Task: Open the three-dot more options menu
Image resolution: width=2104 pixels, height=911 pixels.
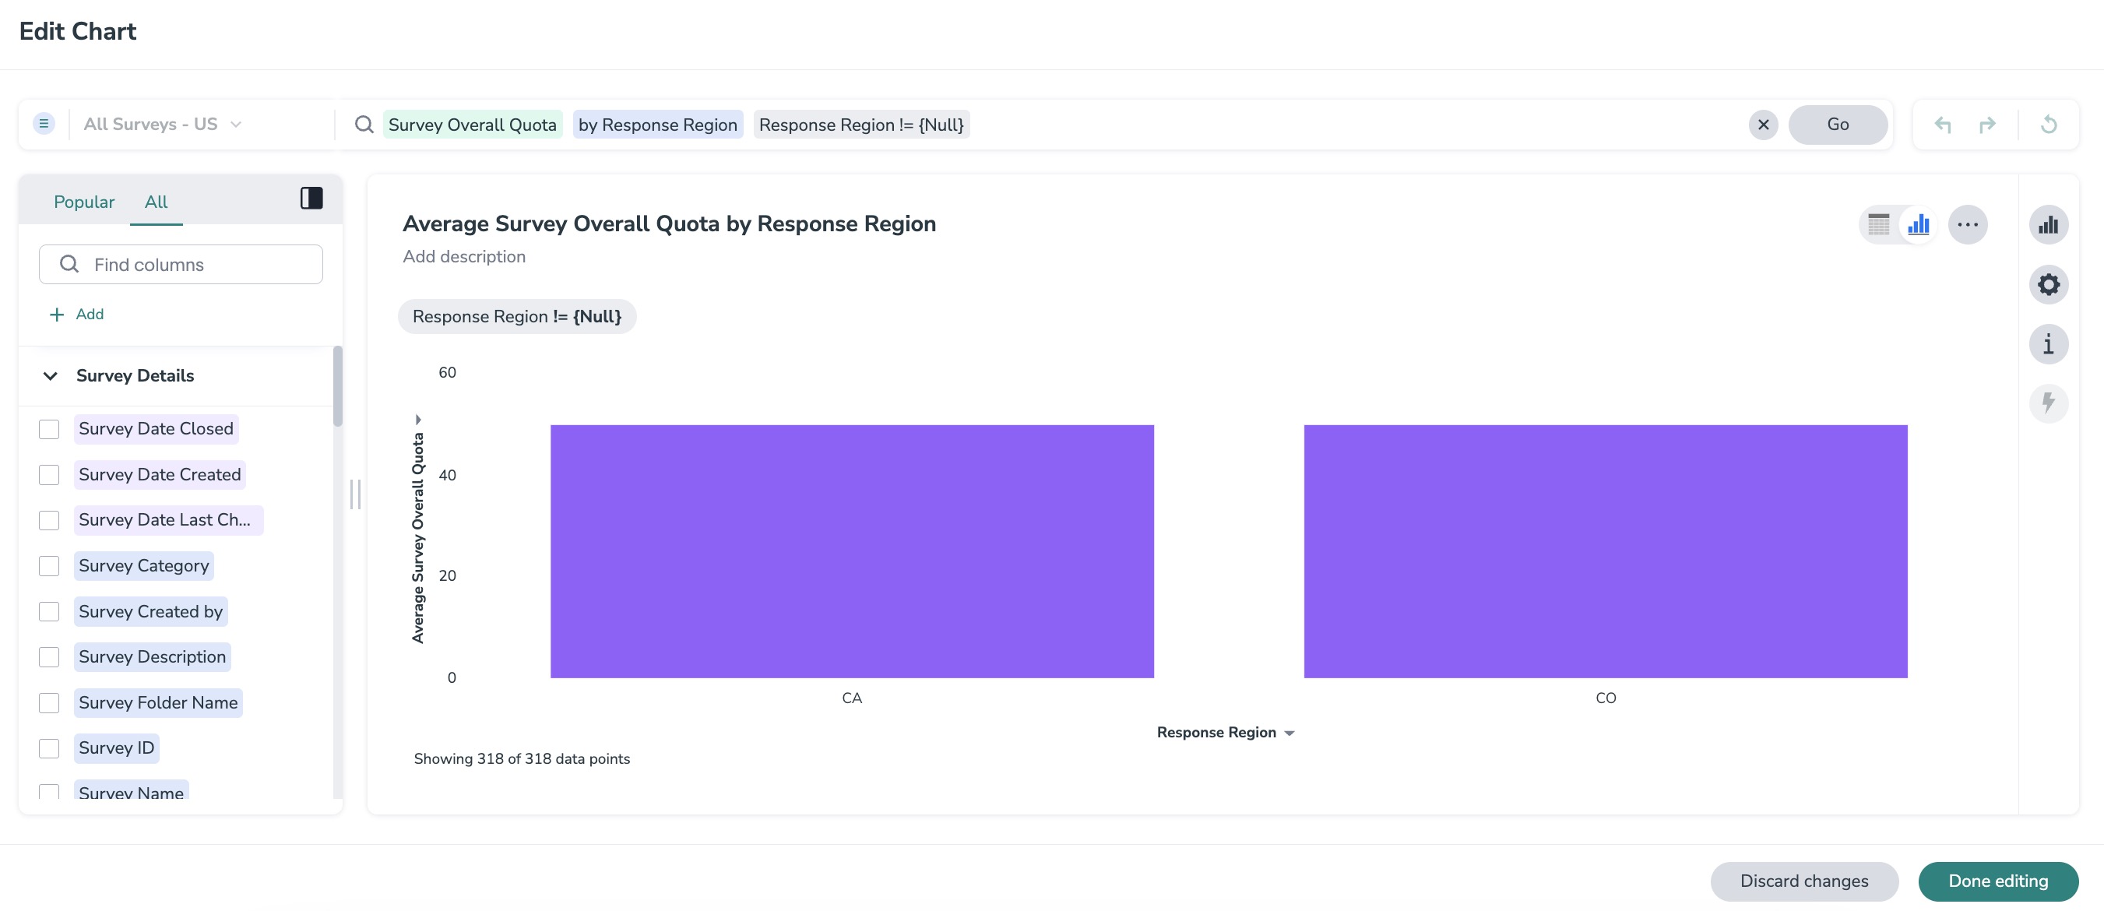Action: (x=1967, y=225)
